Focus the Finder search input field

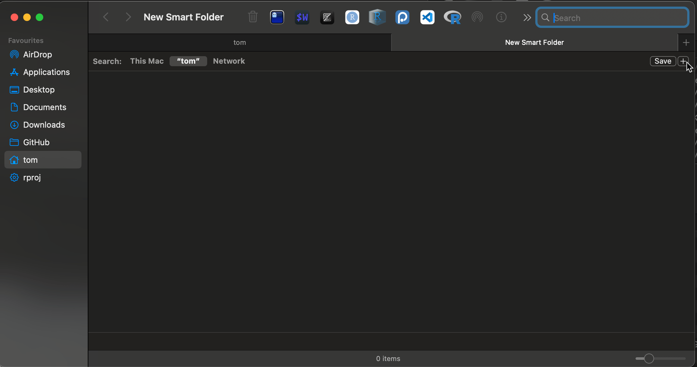[x=613, y=18]
